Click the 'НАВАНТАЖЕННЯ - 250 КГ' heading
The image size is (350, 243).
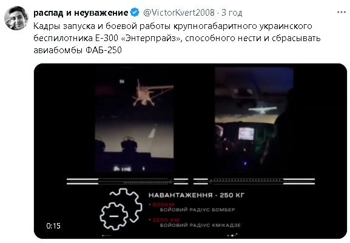pyautogui.click(x=197, y=195)
